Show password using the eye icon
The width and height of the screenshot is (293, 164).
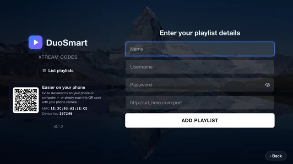pos(267,85)
